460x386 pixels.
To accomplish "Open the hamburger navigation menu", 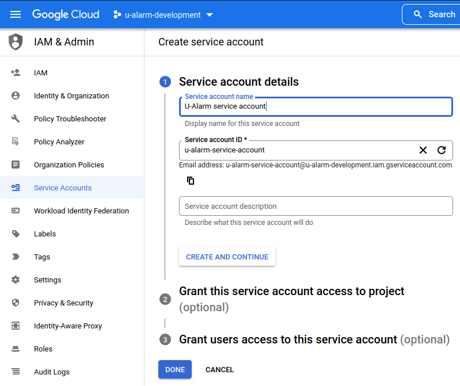I will point(16,14).
